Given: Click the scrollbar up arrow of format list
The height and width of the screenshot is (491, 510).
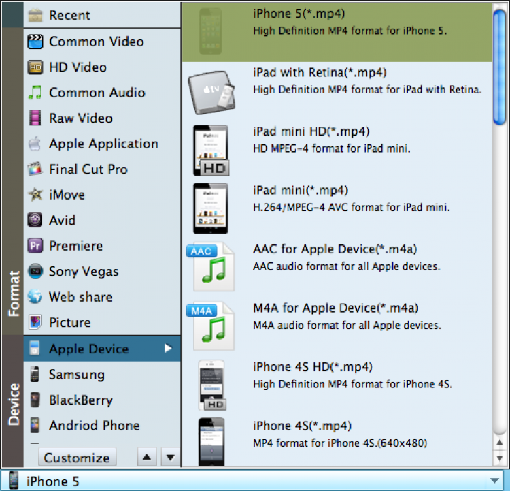Looking at the screenshot, I should coord(500,443).
